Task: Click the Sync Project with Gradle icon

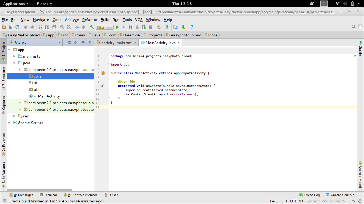Action: (x=167, y=27)
